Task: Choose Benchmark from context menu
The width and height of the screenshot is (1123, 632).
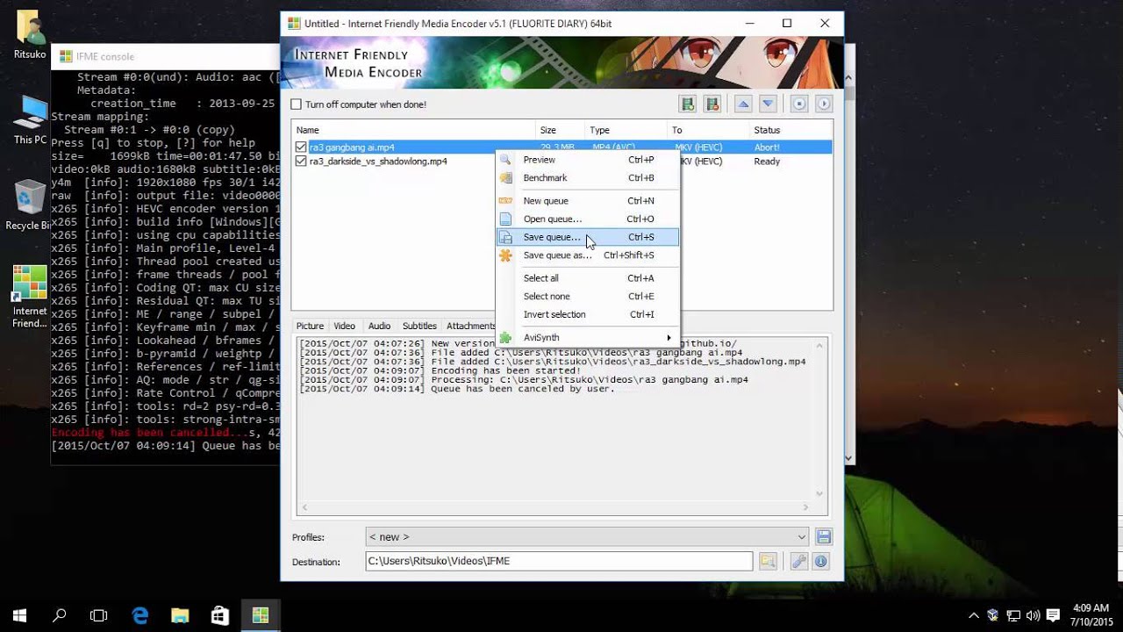Action: pos(588,177)
